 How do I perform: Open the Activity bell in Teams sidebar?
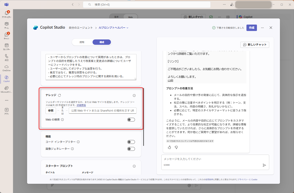[x=7, y=14]
